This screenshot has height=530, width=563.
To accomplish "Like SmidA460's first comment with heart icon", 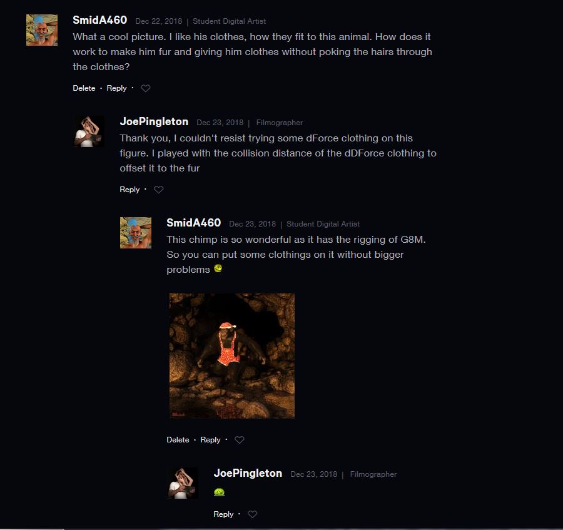I will (x=145, y=88).
